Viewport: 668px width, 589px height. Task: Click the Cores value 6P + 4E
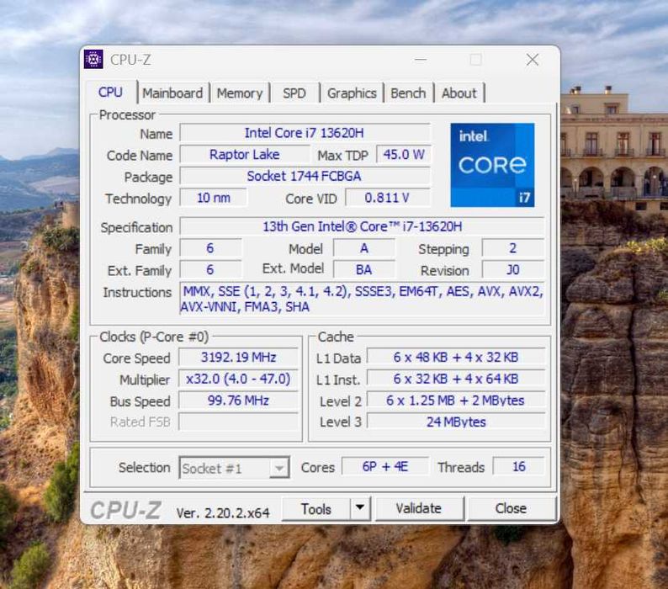[385, 467]
